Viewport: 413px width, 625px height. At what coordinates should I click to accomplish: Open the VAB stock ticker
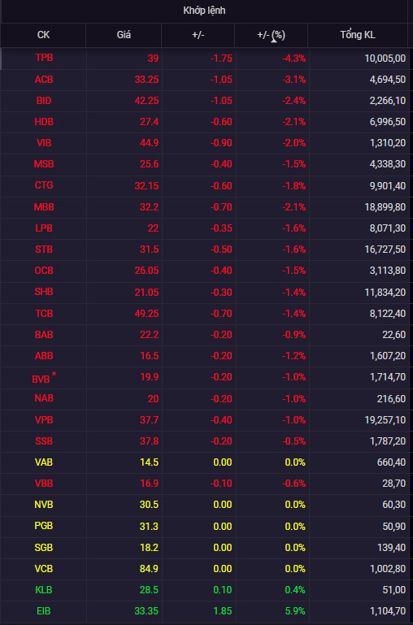point(44,462)
